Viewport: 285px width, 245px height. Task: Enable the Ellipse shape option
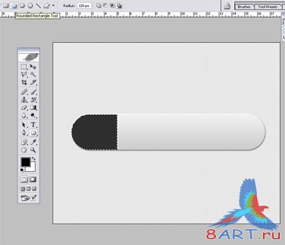click(22, 6)
